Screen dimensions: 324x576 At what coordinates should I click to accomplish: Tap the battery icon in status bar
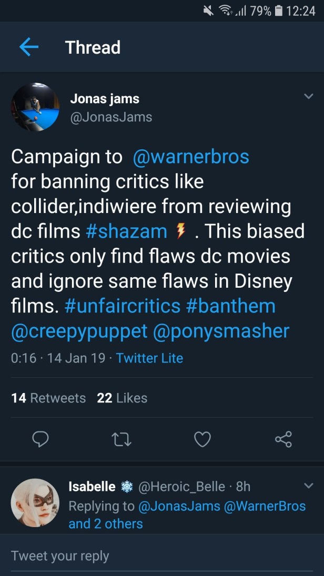pos(279,11)
